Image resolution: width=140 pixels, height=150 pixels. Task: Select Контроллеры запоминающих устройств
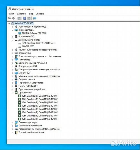pos(39,69)
